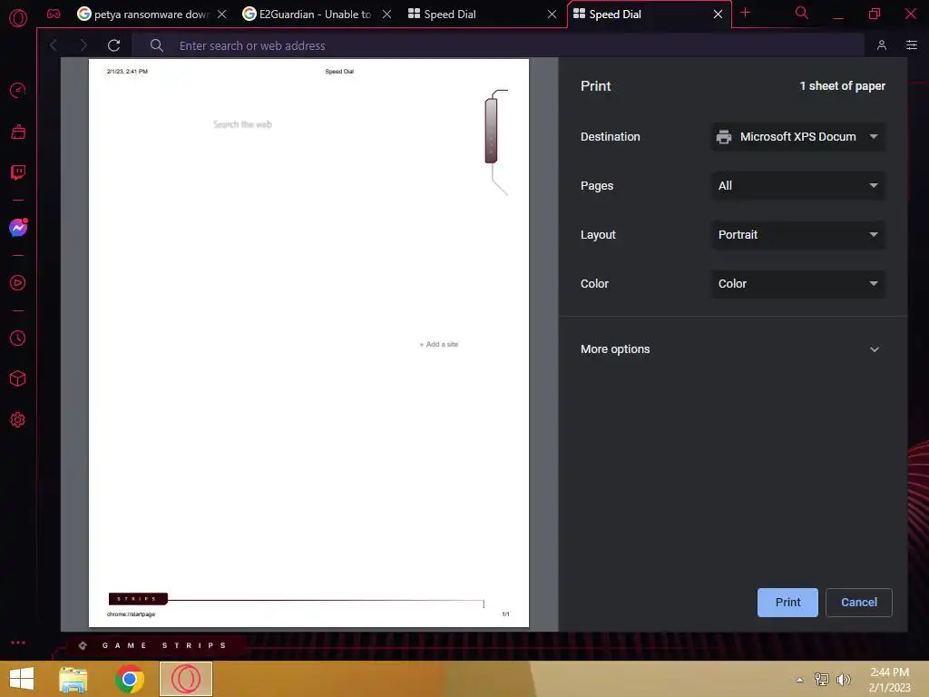Open Easy Setup sliders icon
The height and width of the screenshot is (697, 929).
[912, 45]
